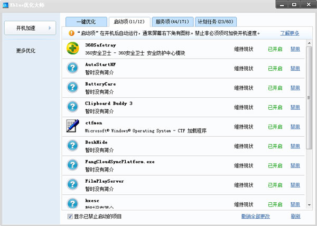Click the 刷新 link

pyautogui.click(x=295, y=216)
